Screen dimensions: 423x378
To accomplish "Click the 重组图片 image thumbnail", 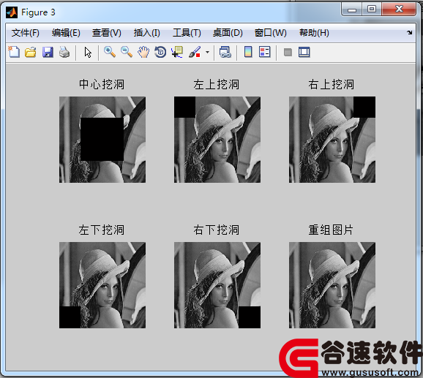I will [332, 285].
